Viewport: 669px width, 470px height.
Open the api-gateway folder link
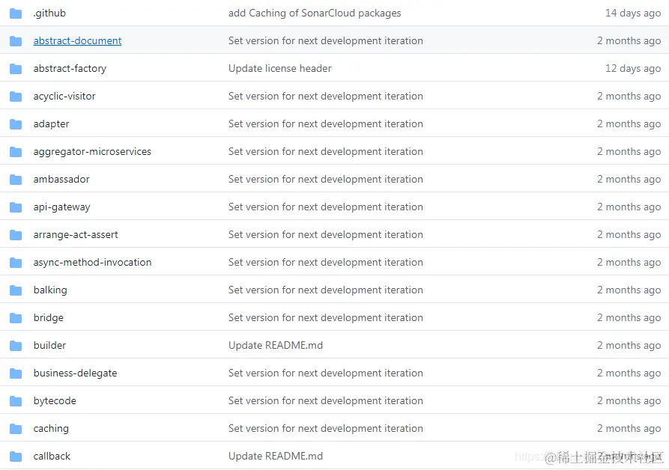pos(62,207)
